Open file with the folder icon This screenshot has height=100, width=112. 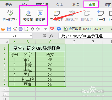coord(3,29)
